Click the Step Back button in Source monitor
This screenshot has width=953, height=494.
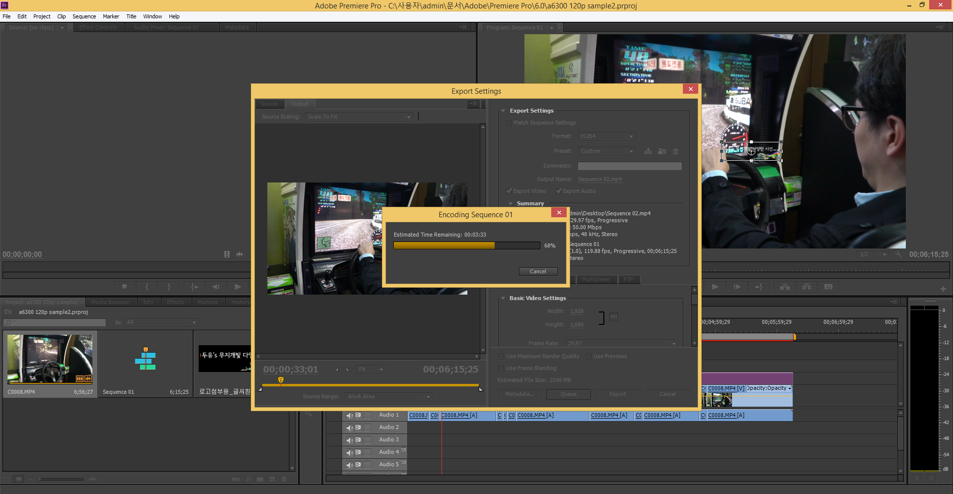[216, 287]
